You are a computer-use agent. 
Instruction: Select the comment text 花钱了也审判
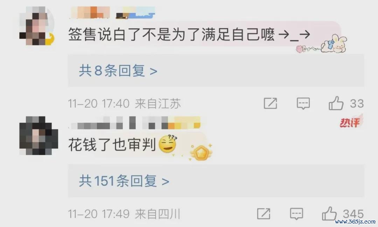point(112,145)
